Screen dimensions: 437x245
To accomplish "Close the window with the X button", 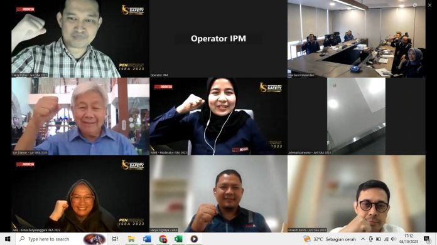I will [x=429, y=5].
